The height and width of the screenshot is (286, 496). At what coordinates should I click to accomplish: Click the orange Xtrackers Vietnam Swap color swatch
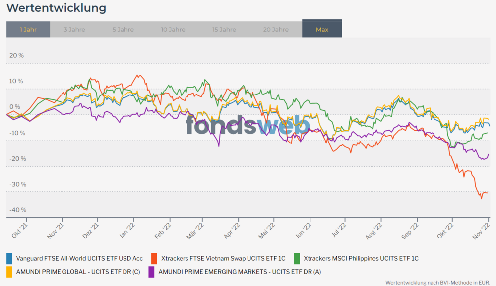tap(154, 258)
